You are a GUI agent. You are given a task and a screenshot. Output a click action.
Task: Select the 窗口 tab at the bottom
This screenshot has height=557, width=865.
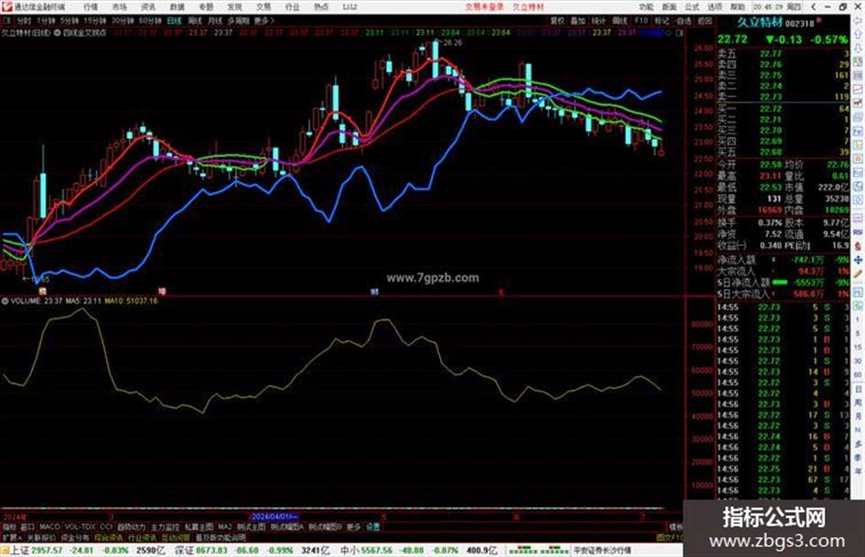[27, 527]
